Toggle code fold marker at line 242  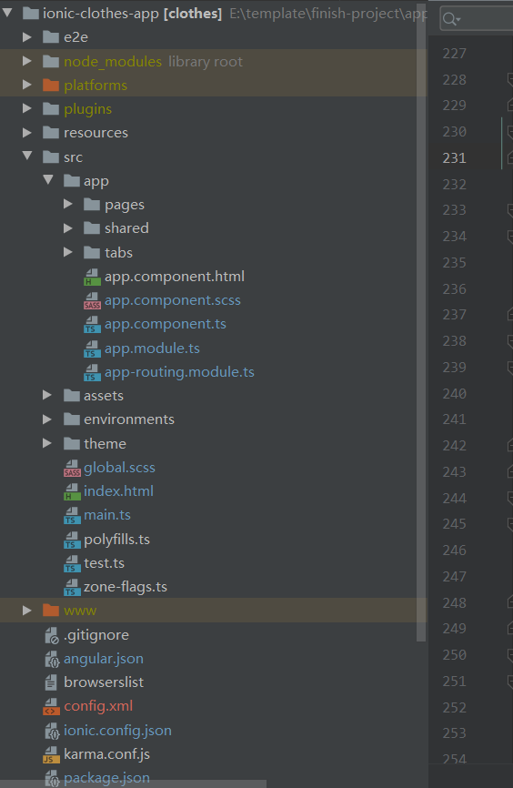(x=510, y=445)
